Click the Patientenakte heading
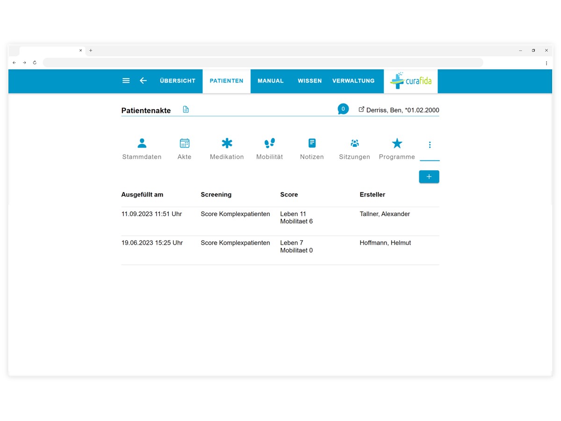Image resolution: width=561 pixels, height=421 pixels. pos(146,111)
